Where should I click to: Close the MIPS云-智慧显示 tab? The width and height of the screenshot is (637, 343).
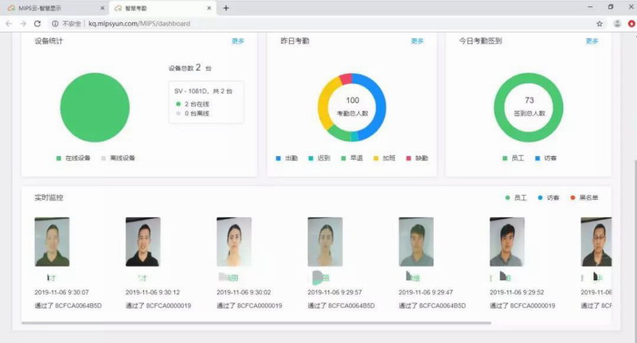(102, 8)
